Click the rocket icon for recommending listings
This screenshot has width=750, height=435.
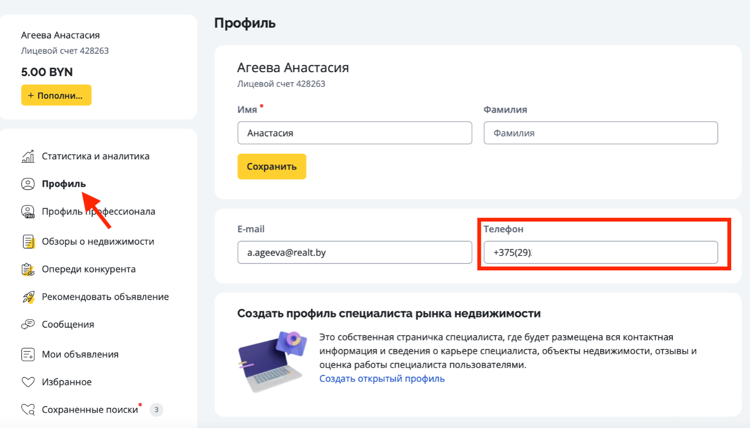[x=28, y=297]
